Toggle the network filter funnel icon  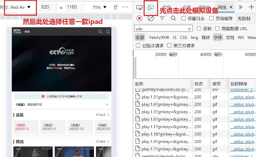(x=162, y=18)
